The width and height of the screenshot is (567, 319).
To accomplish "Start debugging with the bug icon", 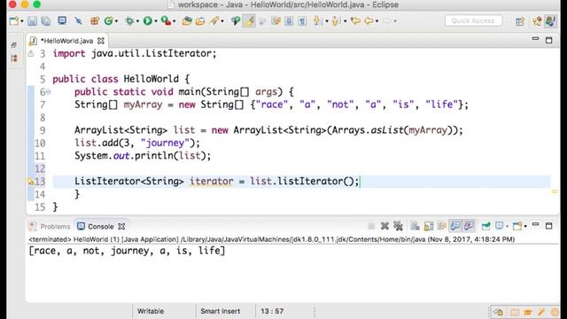I will [x=129, y=21].
